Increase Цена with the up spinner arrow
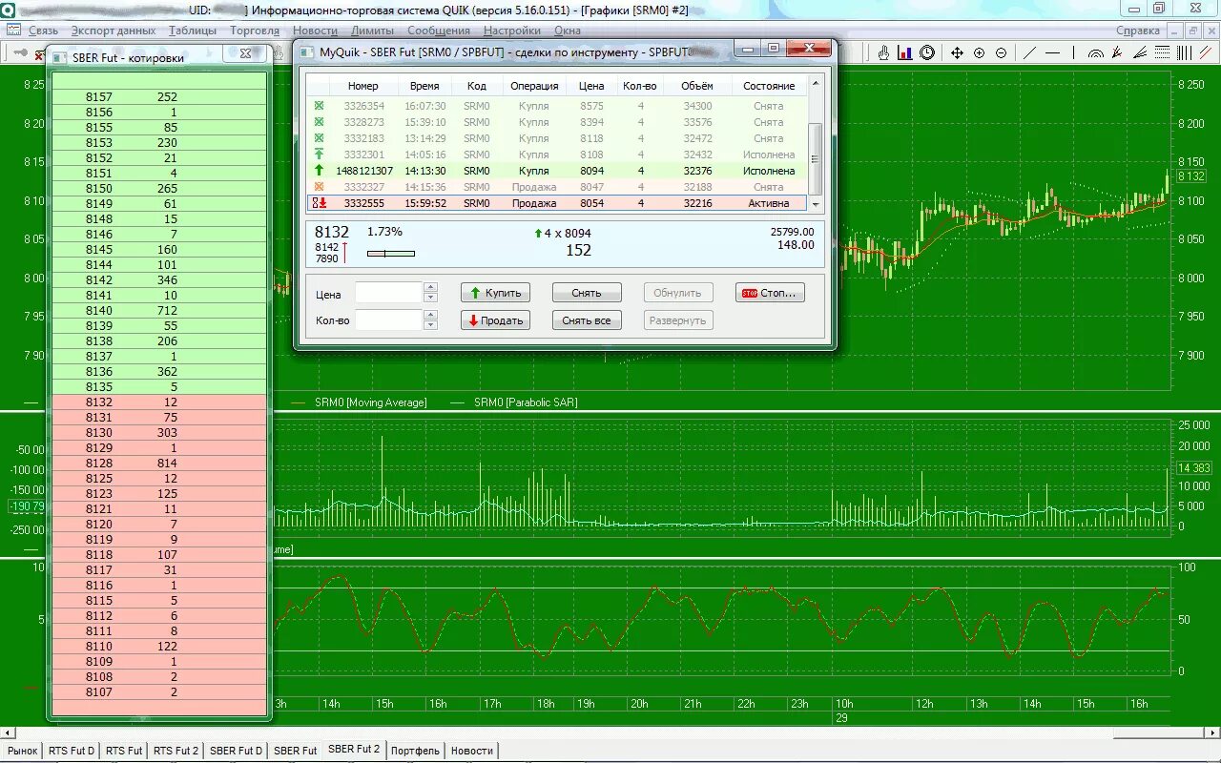Viewport: 1221px width, 763px height. (430, 287)
